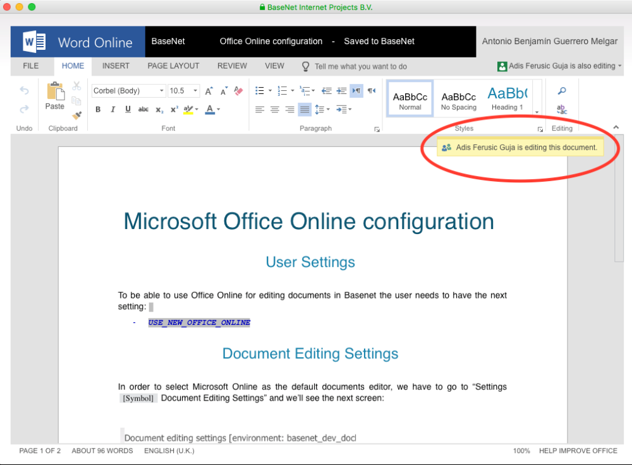The height and width of the screenshot is (465, 632).
Task: Click ENGLISH (U.K.) language status
Action: [169, 451]
